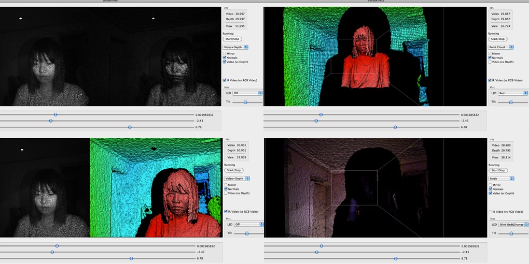Image resolution: width=529 pixels, height=264 pixels.
Task: Uncheck Normals in the Point Cloud window
Action: (x=490, y=57)
